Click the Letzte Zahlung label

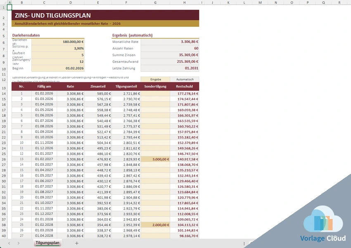pyautogui.click(x=124, y=68)
